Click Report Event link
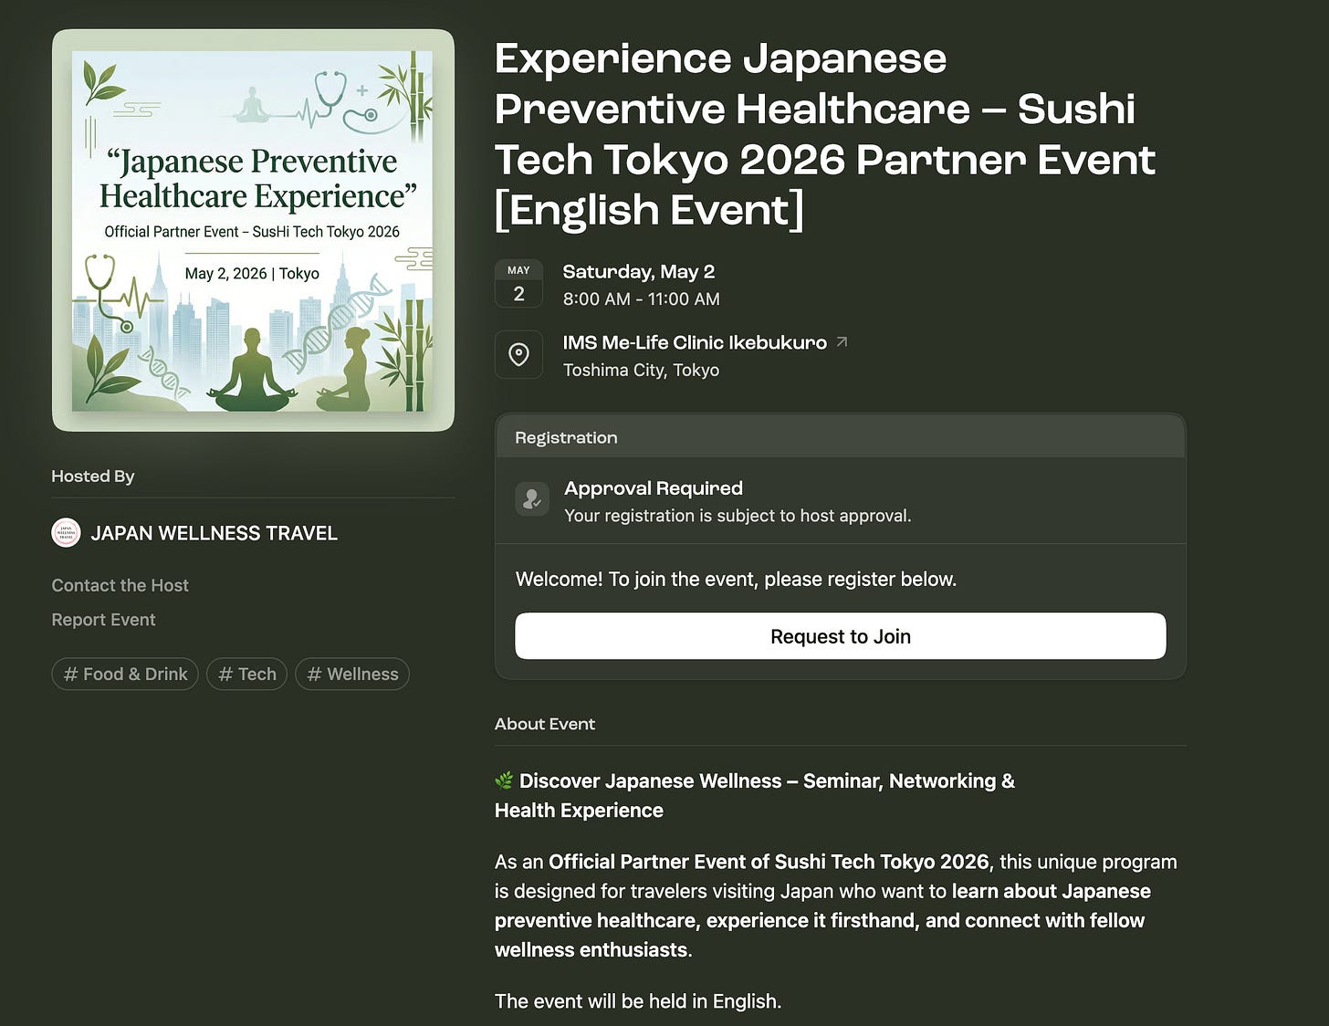Image resolution: width=1329 pixels, height=1026 pixels. [x=103, y=620]
